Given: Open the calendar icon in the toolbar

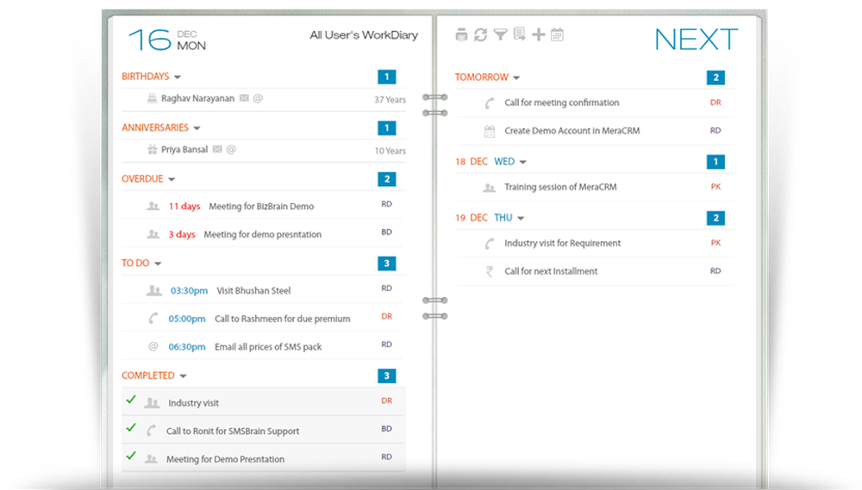Looking at the screenshot, I should 557,34.
